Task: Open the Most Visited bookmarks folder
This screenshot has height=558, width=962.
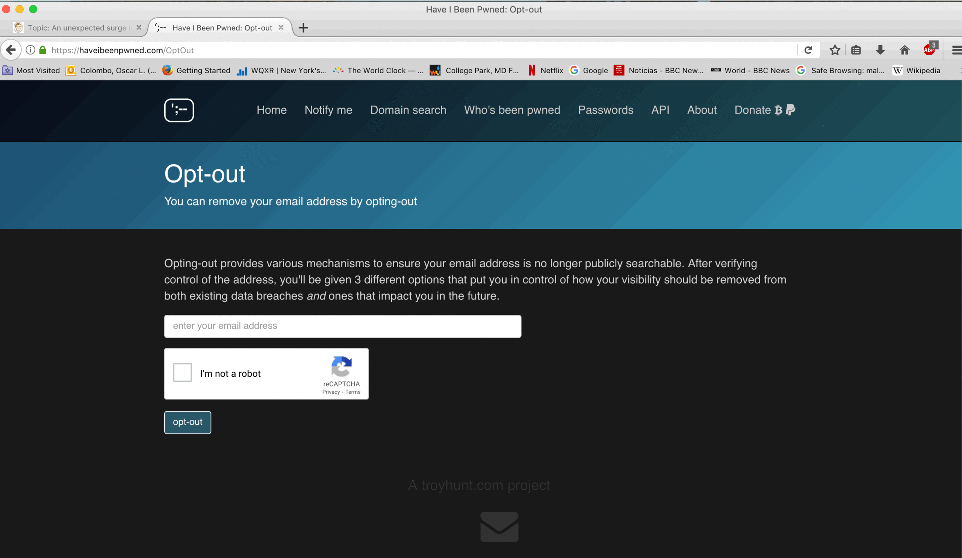Action: (x=31, y=71)
